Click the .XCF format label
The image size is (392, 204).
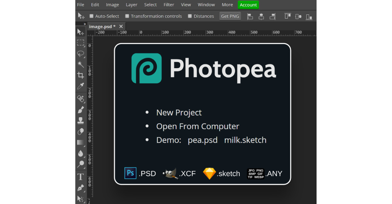pyautogui.click(x=188, y=174)
